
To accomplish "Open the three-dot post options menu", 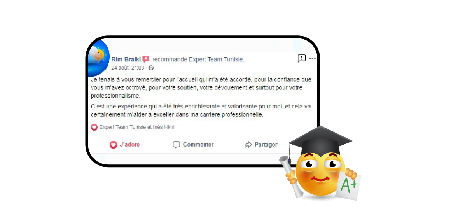I will click(312, 59).
